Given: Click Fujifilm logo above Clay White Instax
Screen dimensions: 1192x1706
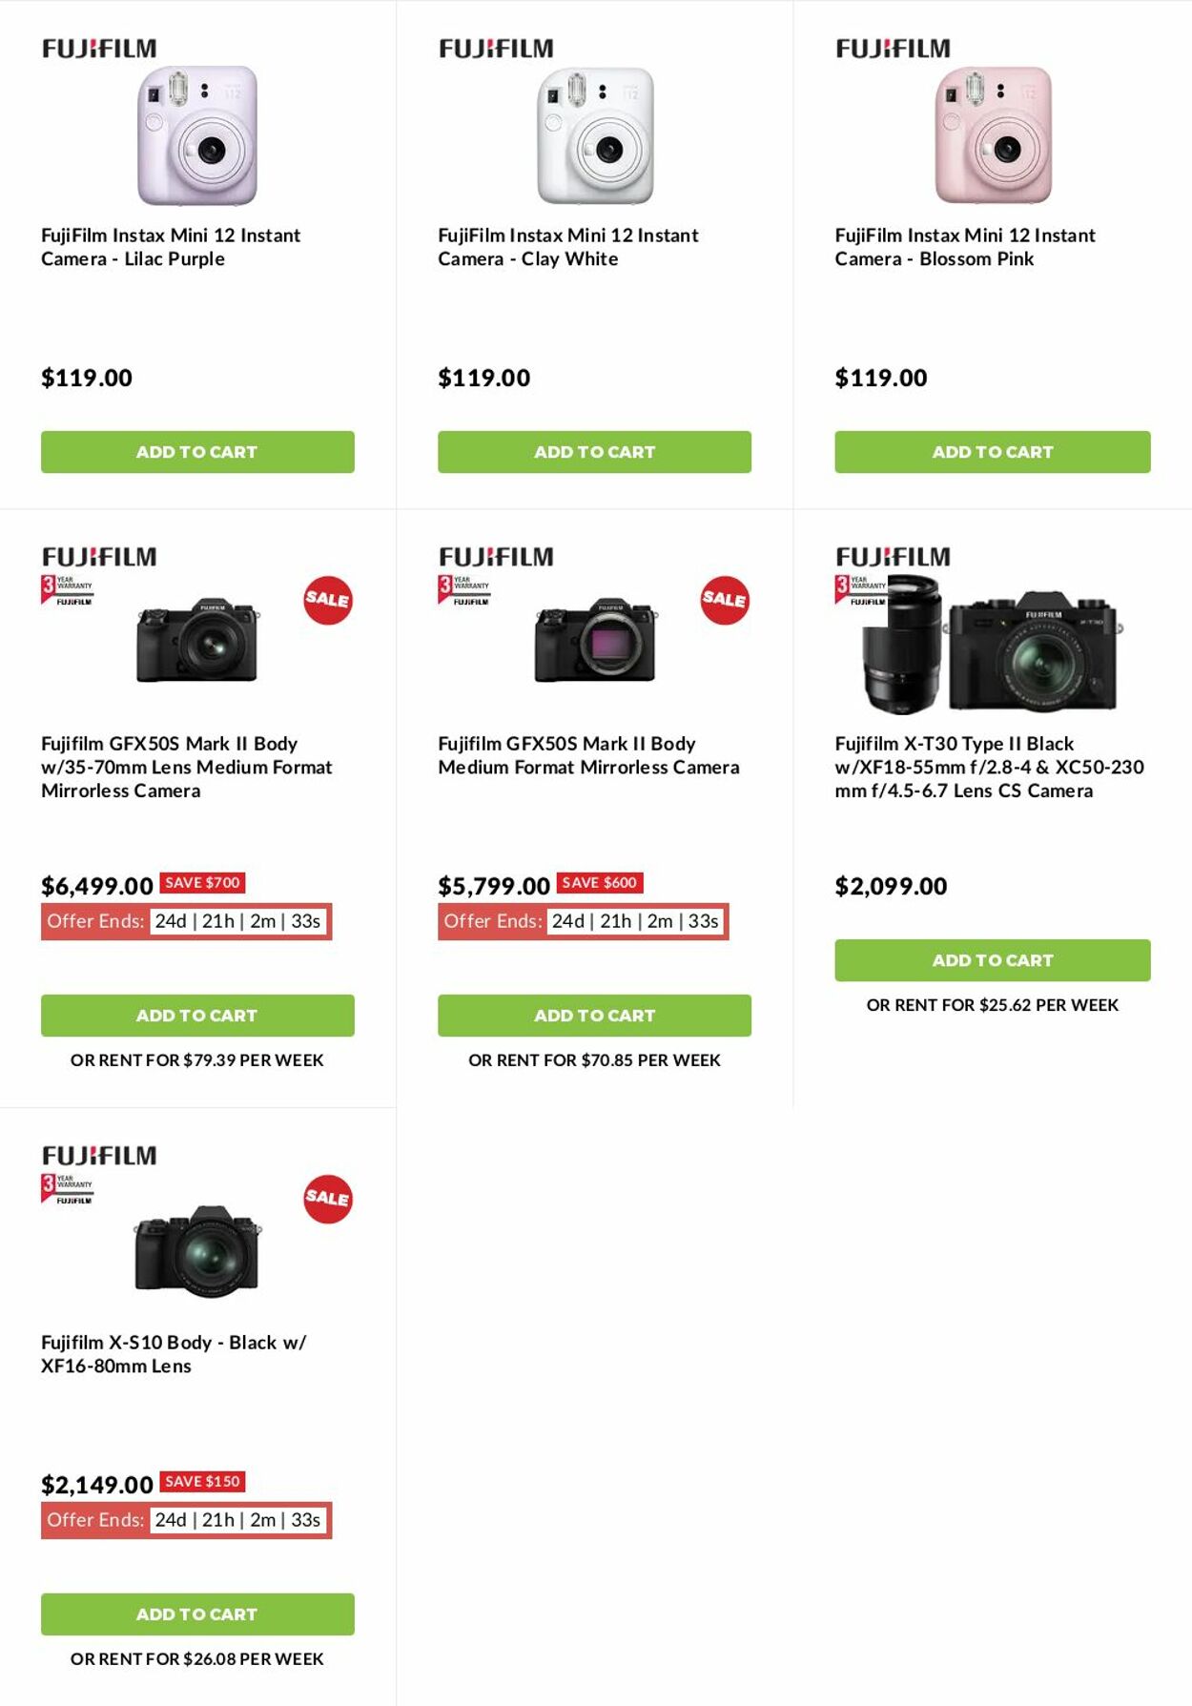Looking at the screenshot, I should (x=496, y=49).
